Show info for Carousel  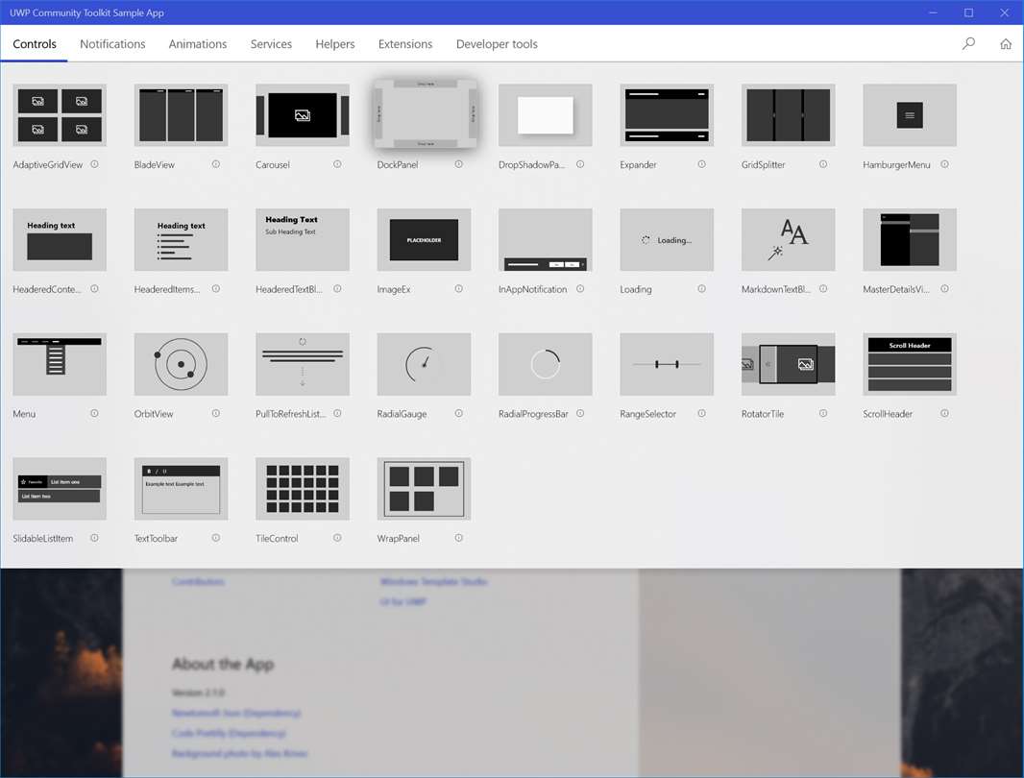[337, 164]
